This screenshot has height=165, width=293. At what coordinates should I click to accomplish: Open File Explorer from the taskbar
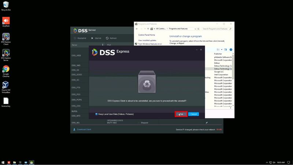(x=14, y=162)
